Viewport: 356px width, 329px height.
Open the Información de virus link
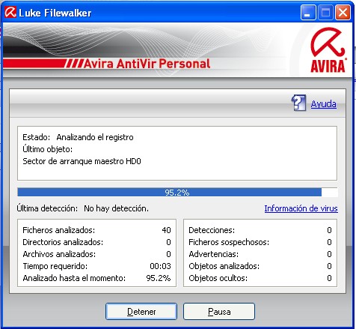point(301,208)
